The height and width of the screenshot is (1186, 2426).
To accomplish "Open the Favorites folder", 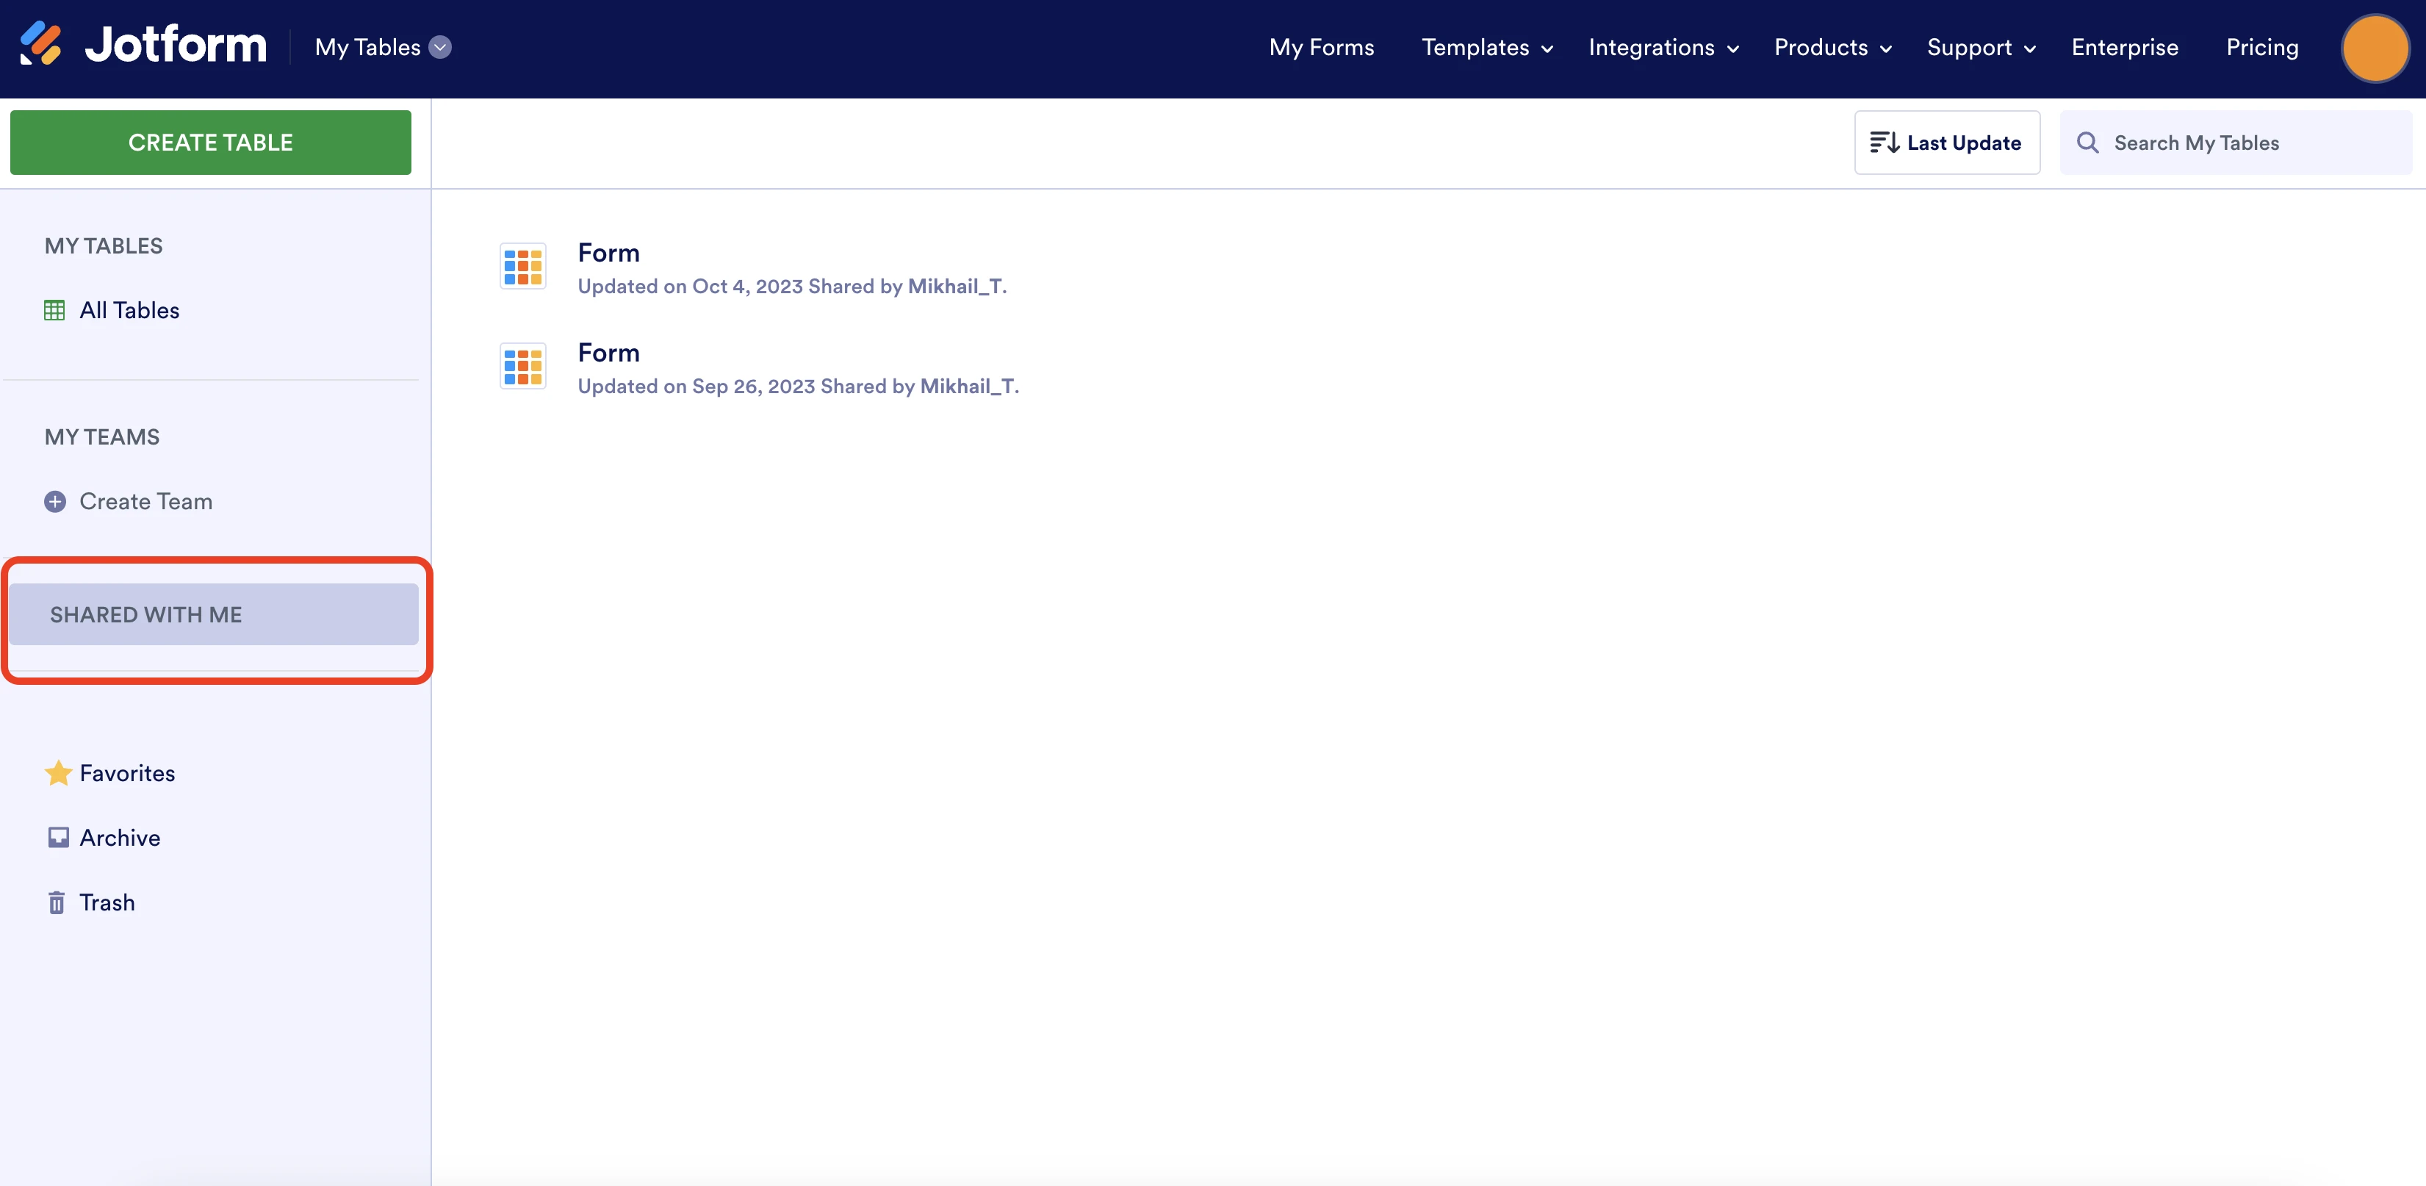I will point(127,773).
